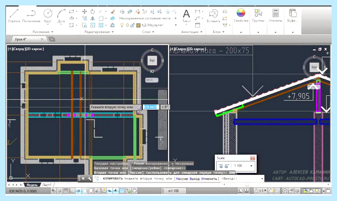Click the КД-Мауэрлат layer color swatch
The height and width of the screenshot is (201, 337).
pos(139,26)
